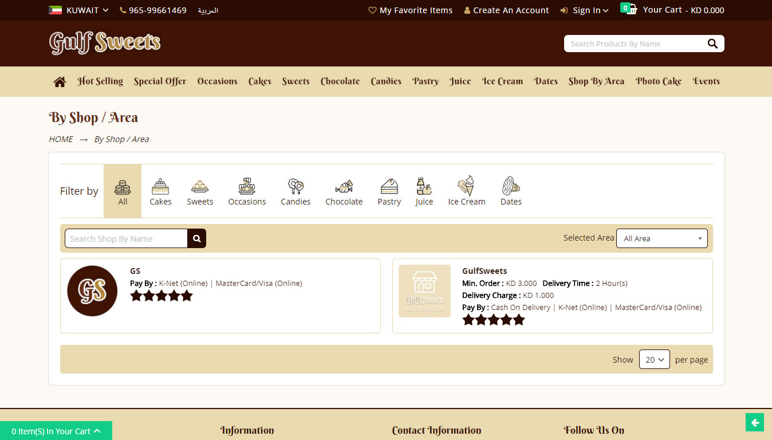
Task: Open the Selected Area dropdown
Action: [662, 238]
